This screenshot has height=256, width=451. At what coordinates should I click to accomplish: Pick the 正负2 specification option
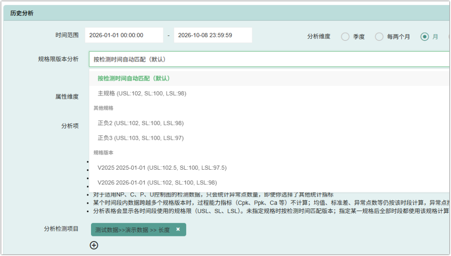pos(269,123)
